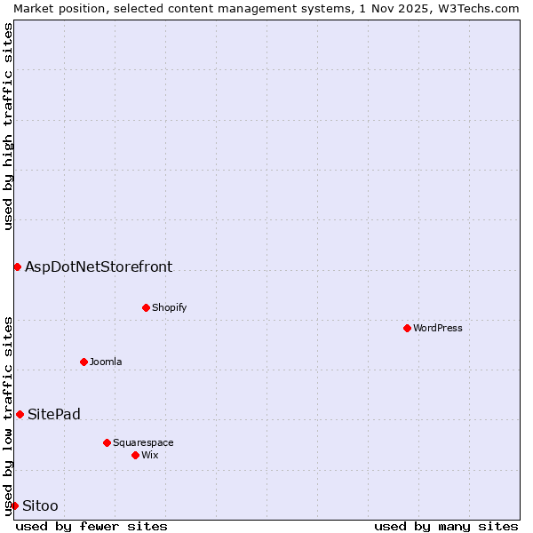This screenshot has width=533, height=533.
Task: Click the WordPress text label
Action: click(x=437, y=328)
